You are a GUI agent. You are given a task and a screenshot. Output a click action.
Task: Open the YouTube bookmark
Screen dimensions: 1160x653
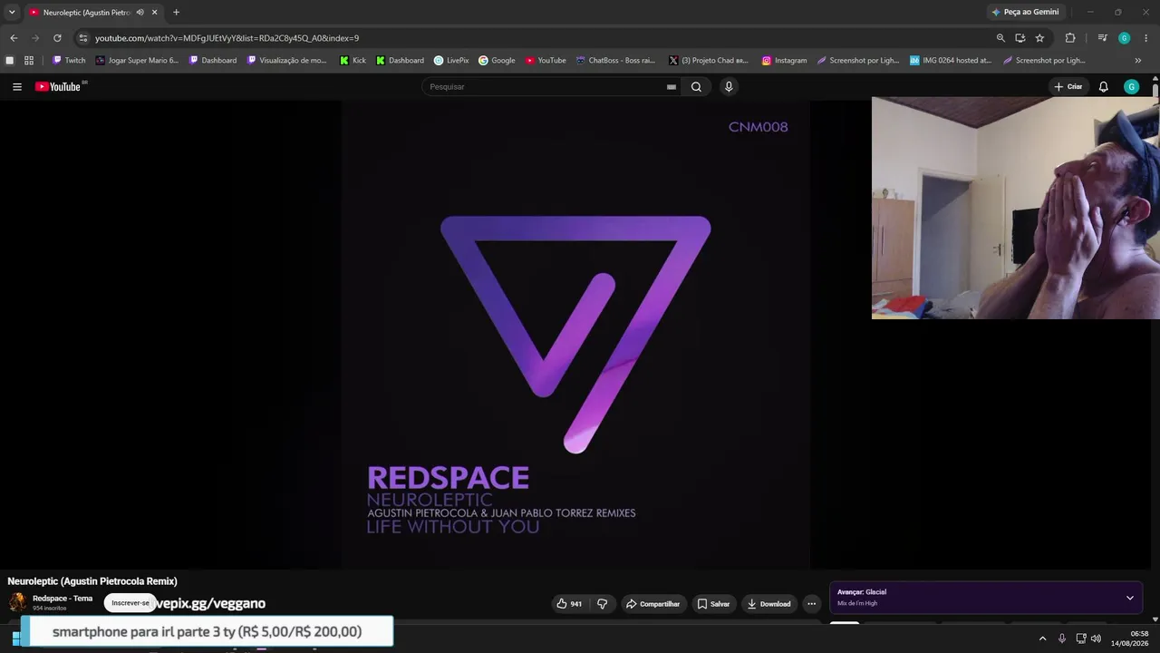pyautogui.click(x=546, y=61)
